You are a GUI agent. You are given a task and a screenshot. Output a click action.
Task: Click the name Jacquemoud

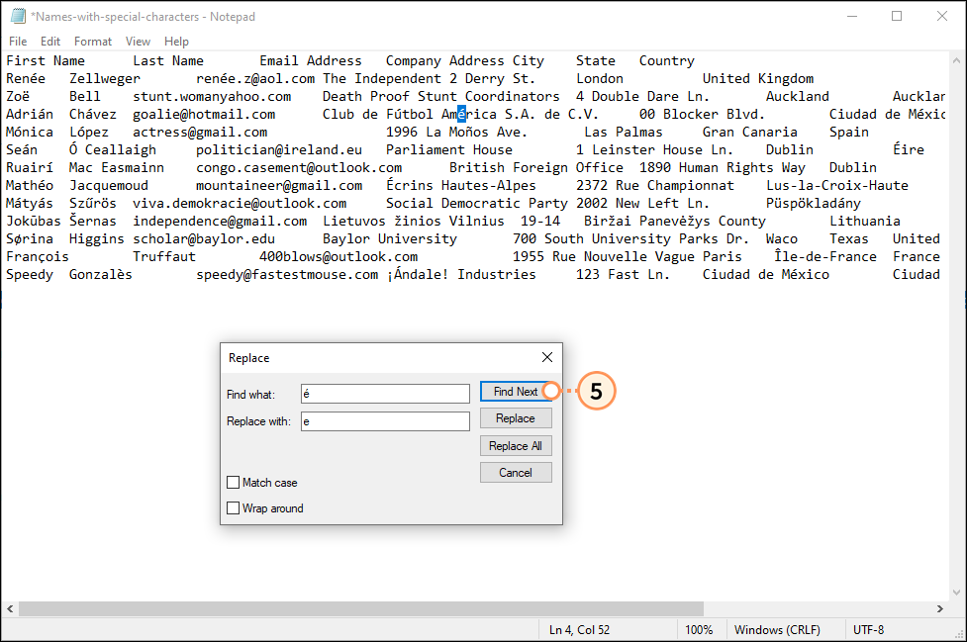(109, 185)
